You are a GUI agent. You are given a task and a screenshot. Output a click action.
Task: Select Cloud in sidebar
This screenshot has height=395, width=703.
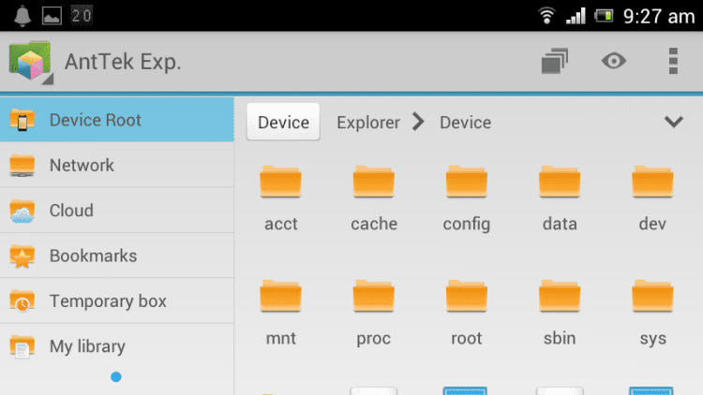click(x=116, y=211)
